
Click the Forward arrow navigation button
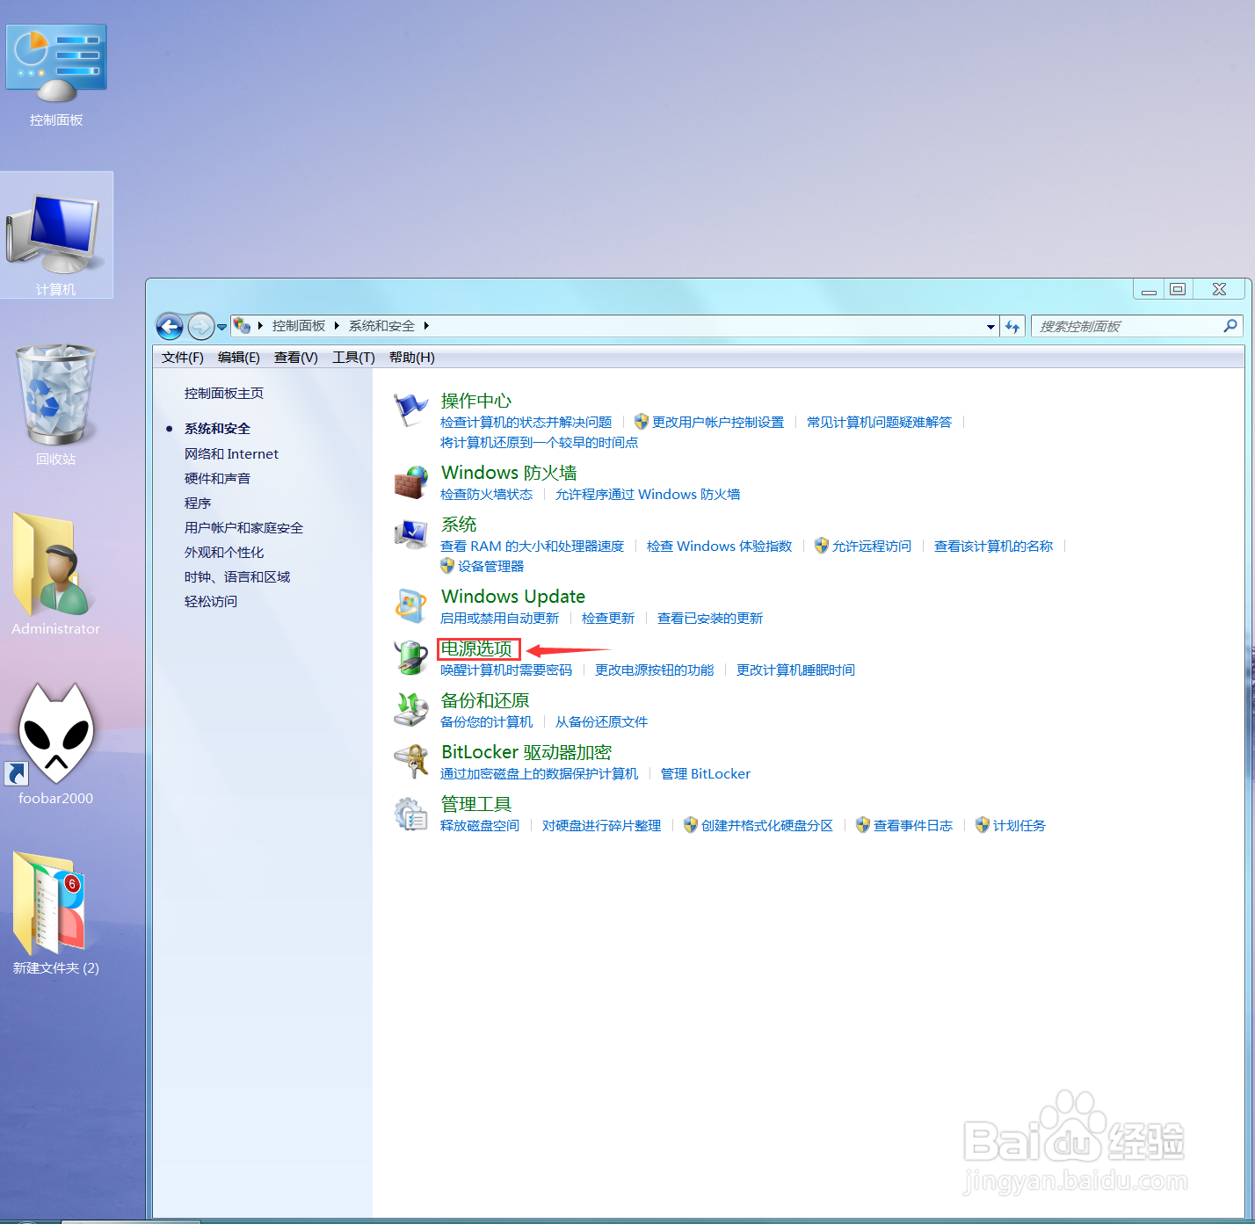pyautogui.click(x=201, y=327)
